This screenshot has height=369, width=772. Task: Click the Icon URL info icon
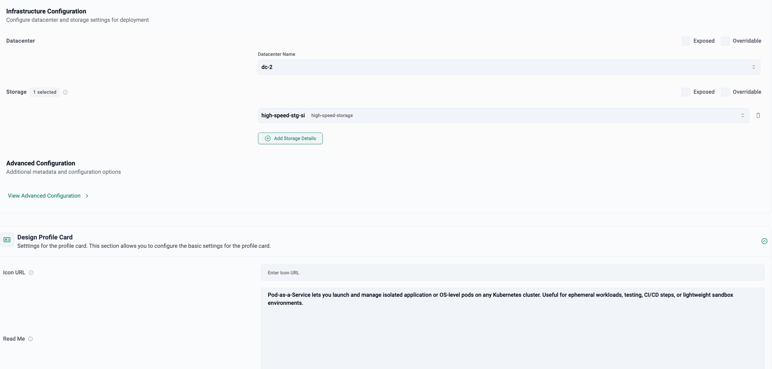tap(31, 273)
